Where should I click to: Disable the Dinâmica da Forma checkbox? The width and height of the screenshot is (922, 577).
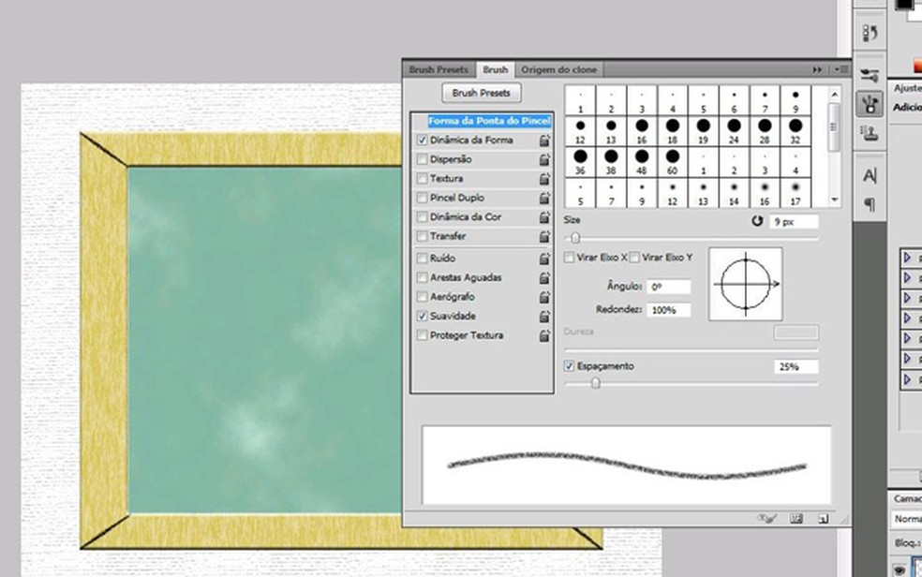click(x=422, y=141)
